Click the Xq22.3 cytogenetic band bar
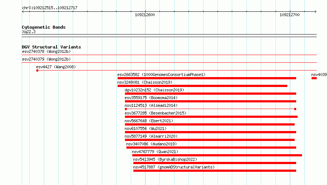Screen dimensions: 327x185 (x=169, y=36)
